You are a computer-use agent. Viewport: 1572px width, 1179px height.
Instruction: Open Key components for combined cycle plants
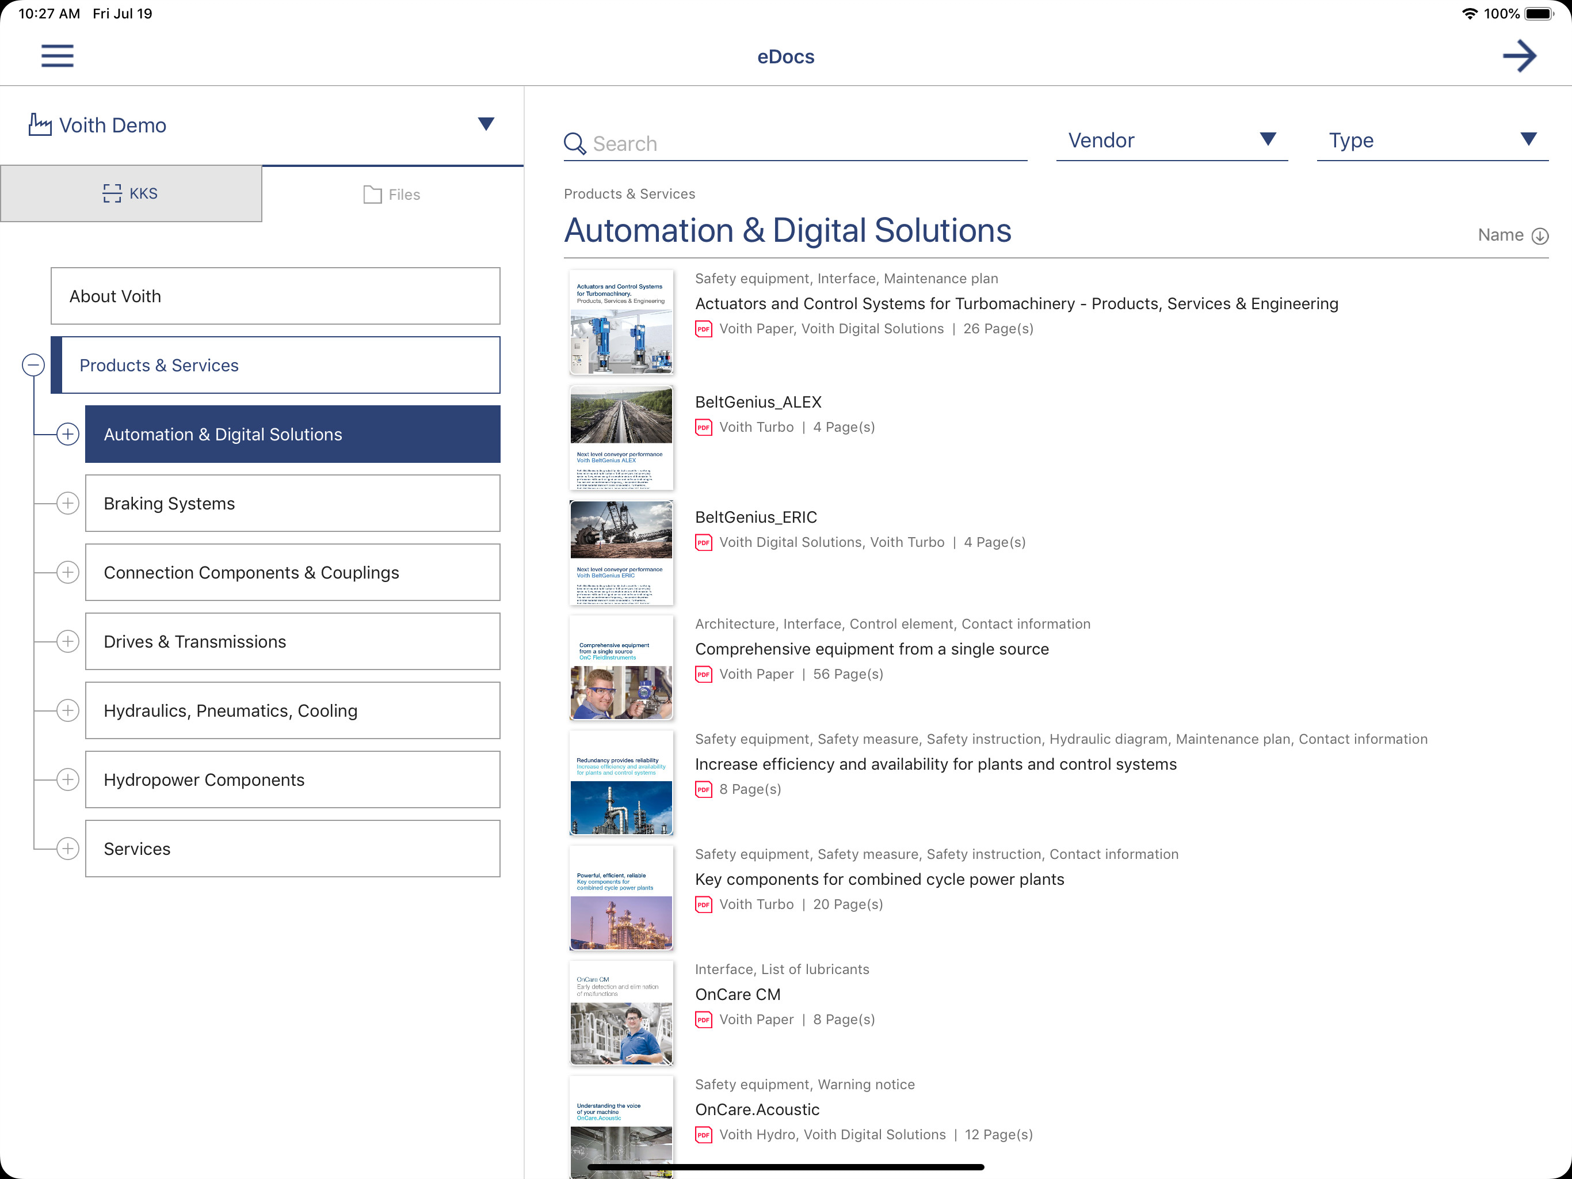[x=879, y=879]
